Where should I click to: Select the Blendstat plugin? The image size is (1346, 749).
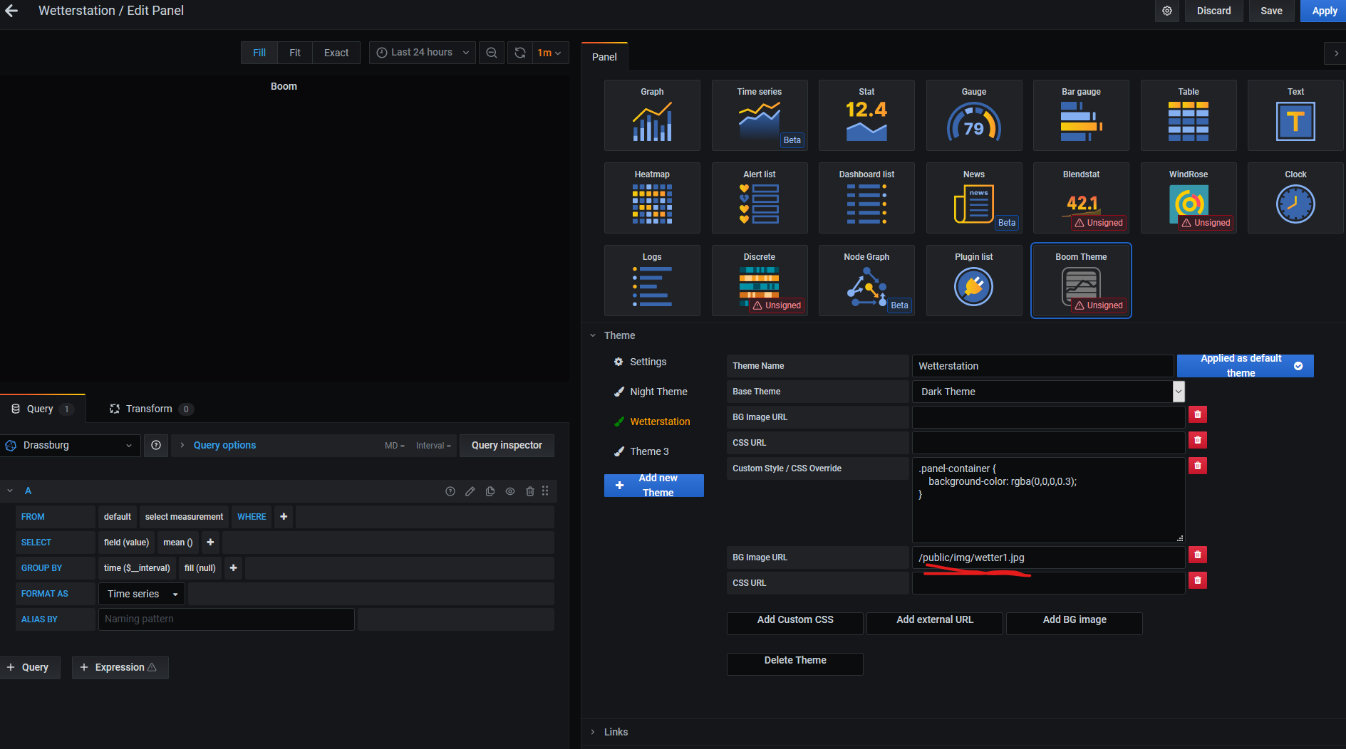point(1081,198)
